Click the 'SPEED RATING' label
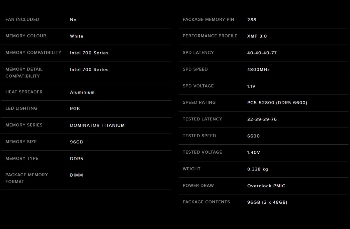 pos(199,102)
